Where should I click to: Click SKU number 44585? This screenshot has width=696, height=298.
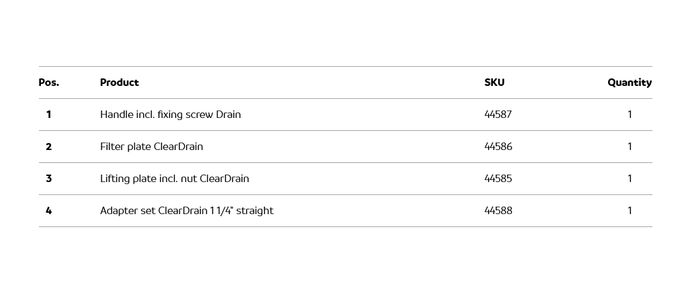[498, 179]
